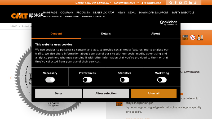Image resolution: width=212 pixels, height=119 pixels.
Task: Click the CMT Orange Tools logo
Action: [26, 15]
